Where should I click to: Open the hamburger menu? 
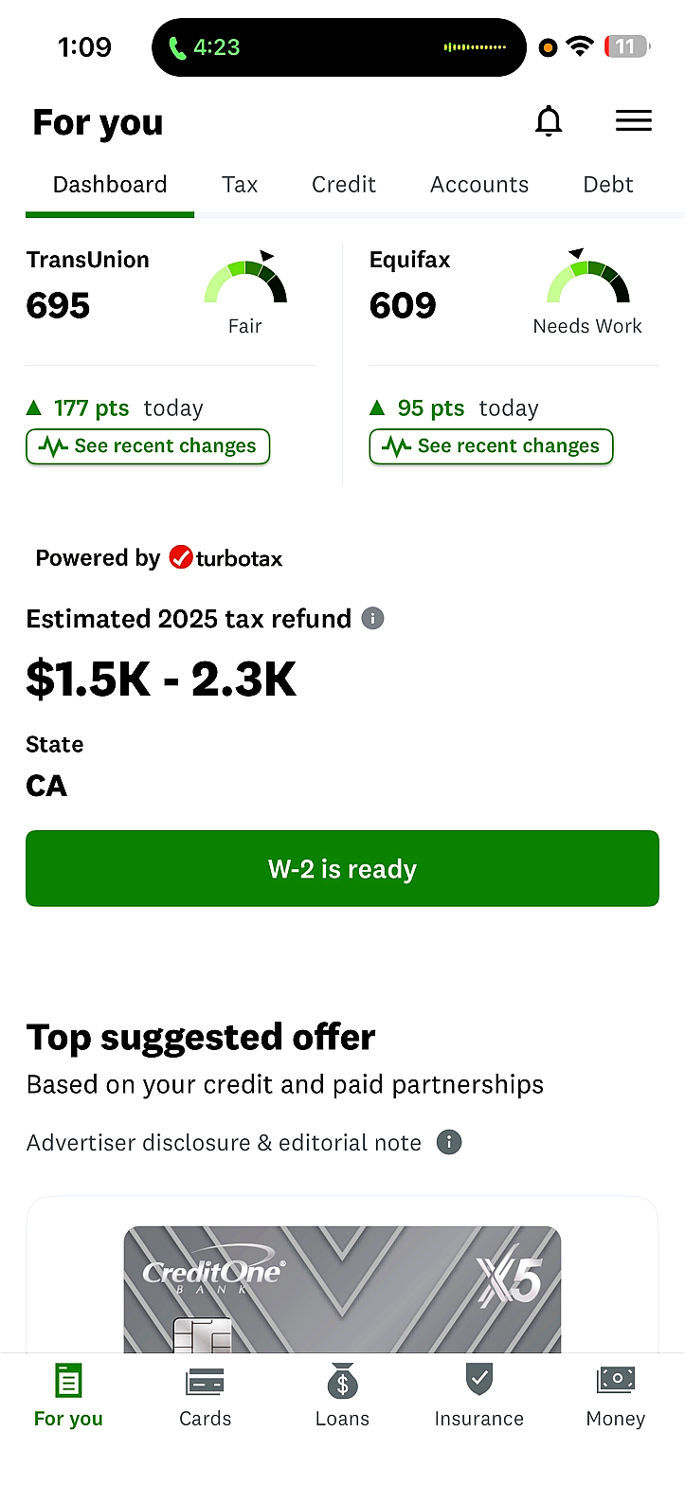633,121
